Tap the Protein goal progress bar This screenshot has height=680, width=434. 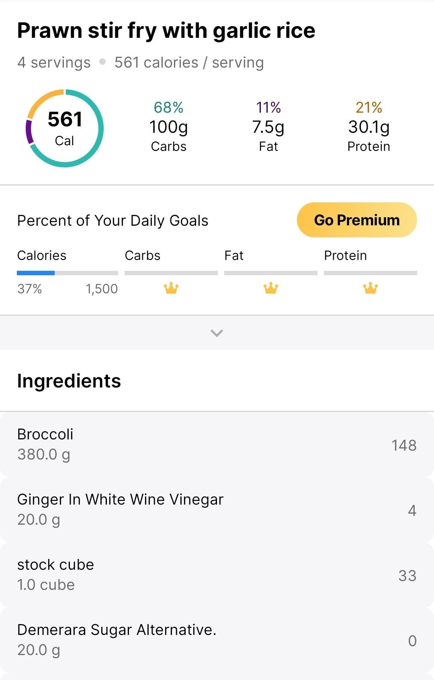click(x=371, y=273)
